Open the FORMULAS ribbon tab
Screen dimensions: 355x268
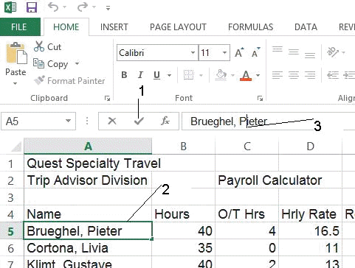250,27
